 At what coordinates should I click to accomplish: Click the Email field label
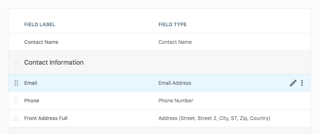pos(31,83)
